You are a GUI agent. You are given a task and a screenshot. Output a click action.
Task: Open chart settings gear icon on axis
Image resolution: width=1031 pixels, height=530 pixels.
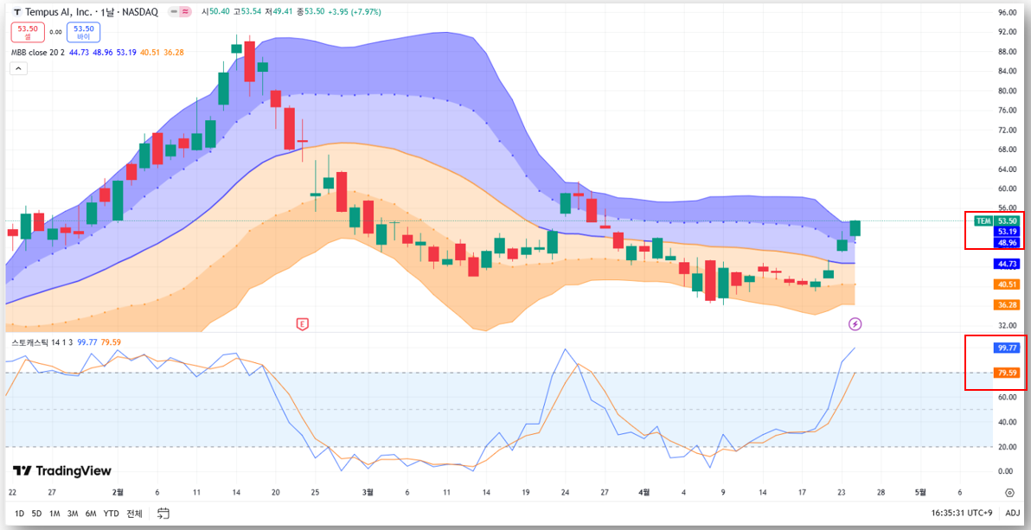[x=1010, y=493]
